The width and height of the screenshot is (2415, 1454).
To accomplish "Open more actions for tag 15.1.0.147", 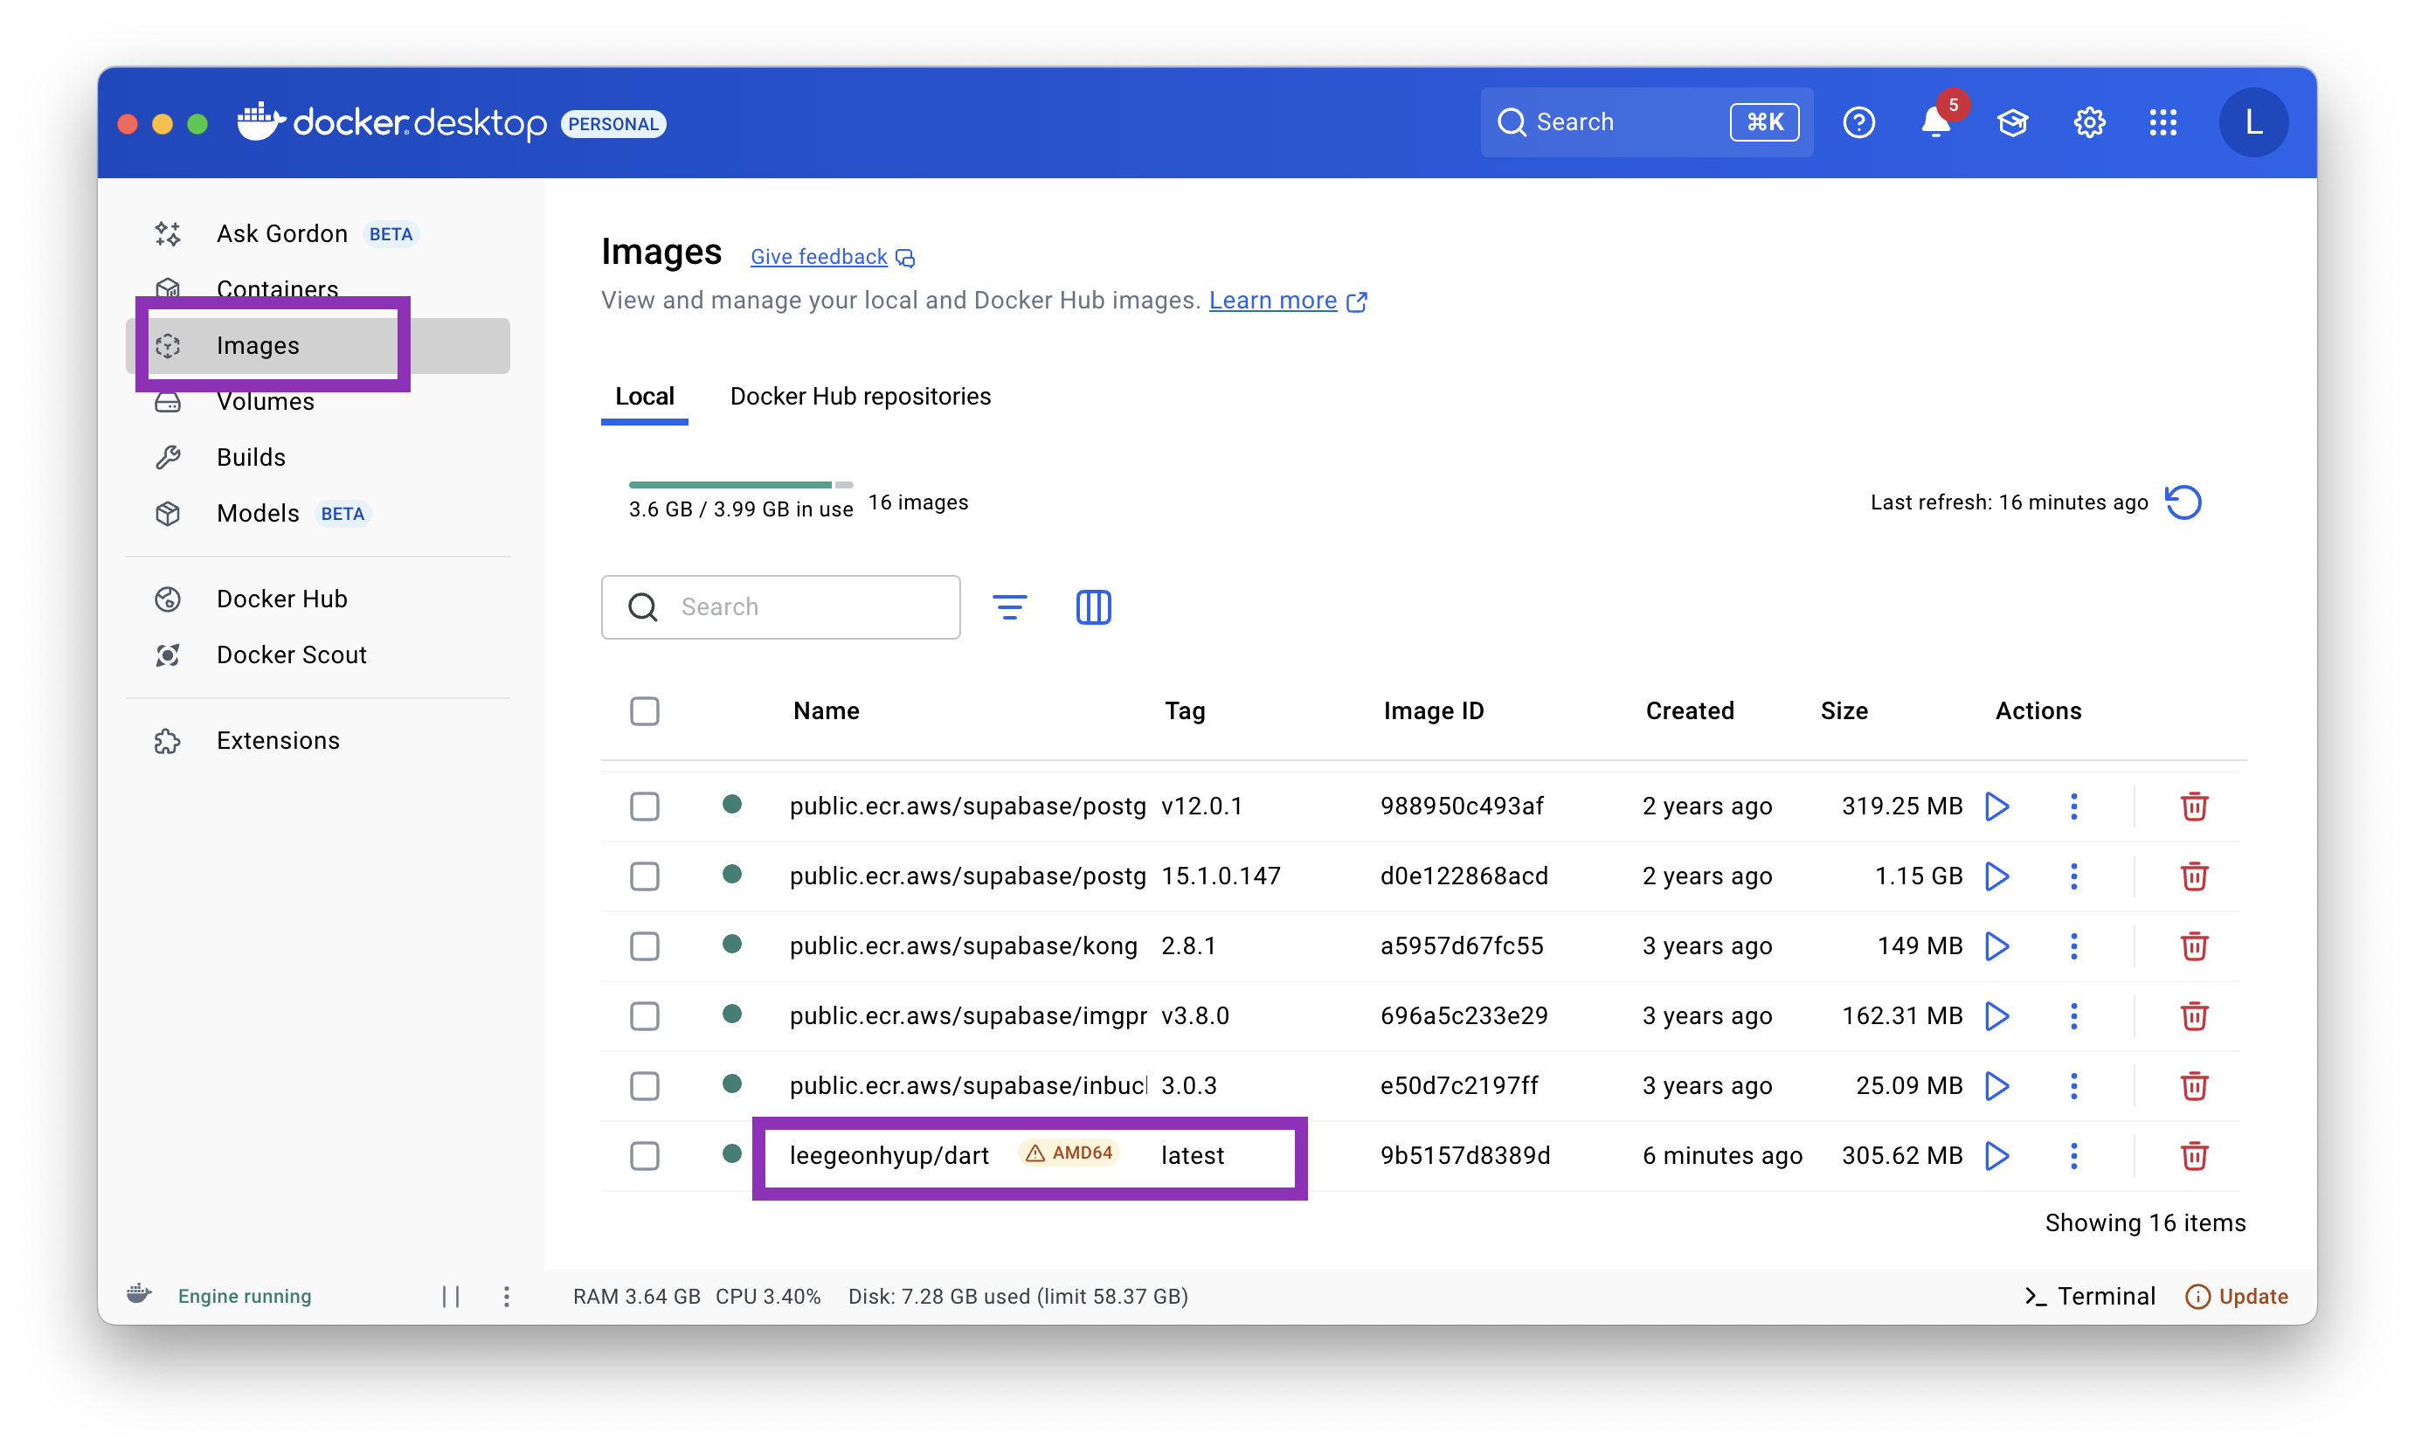I will click(x=2073, y=876).
